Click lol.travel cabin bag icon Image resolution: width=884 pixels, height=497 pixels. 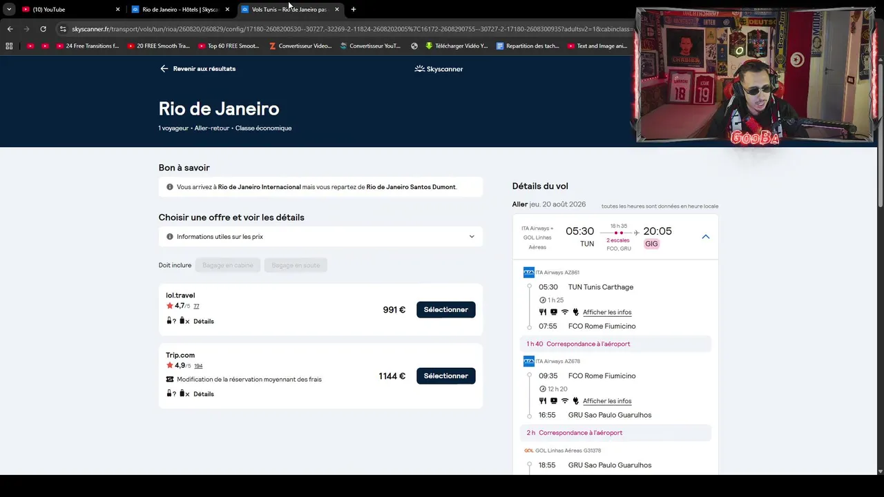tap(169, 321)
